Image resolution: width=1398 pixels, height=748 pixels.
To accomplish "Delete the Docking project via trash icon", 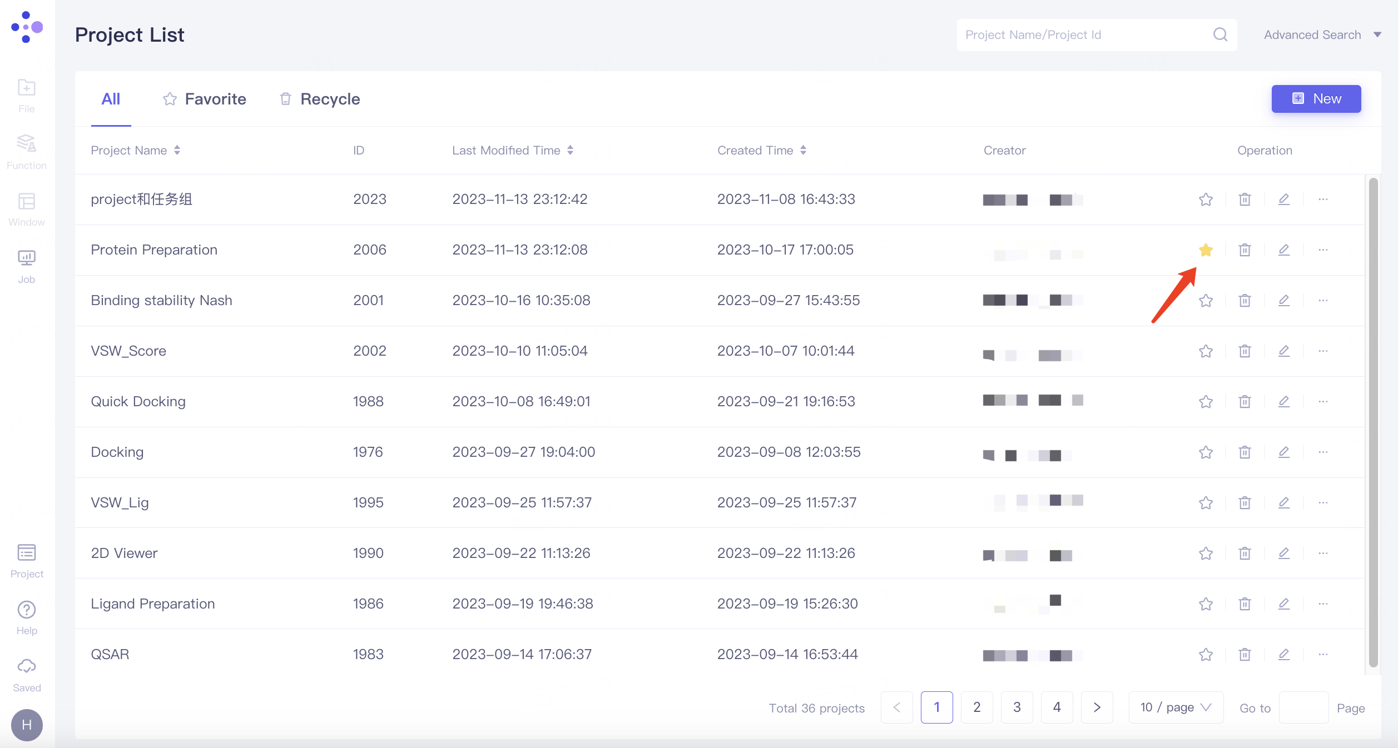I will click(1245, 452).
